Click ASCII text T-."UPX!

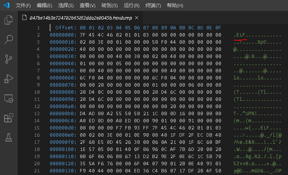click(245, 114)
